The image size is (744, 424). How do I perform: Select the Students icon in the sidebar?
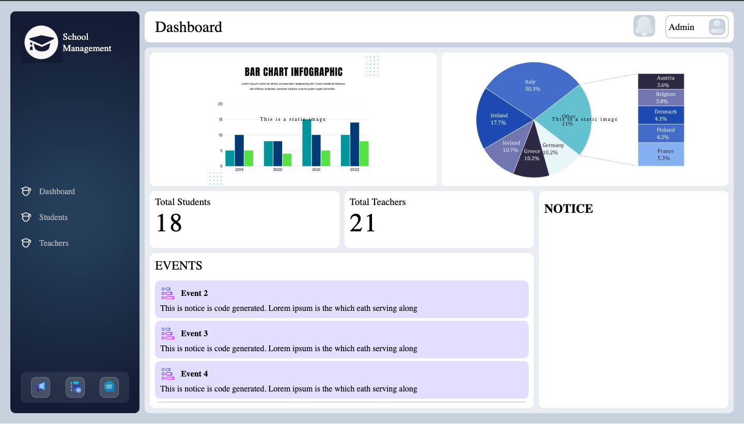point(26,217)
